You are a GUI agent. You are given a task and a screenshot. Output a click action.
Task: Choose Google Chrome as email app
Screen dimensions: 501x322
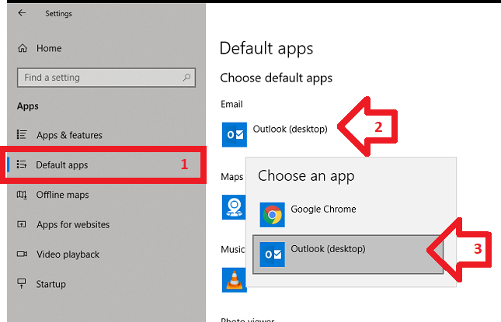tap(348, 215)
